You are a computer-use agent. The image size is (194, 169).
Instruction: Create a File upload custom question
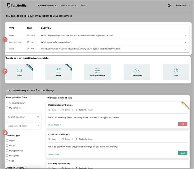pyautogui.click(x=137, y=72)
